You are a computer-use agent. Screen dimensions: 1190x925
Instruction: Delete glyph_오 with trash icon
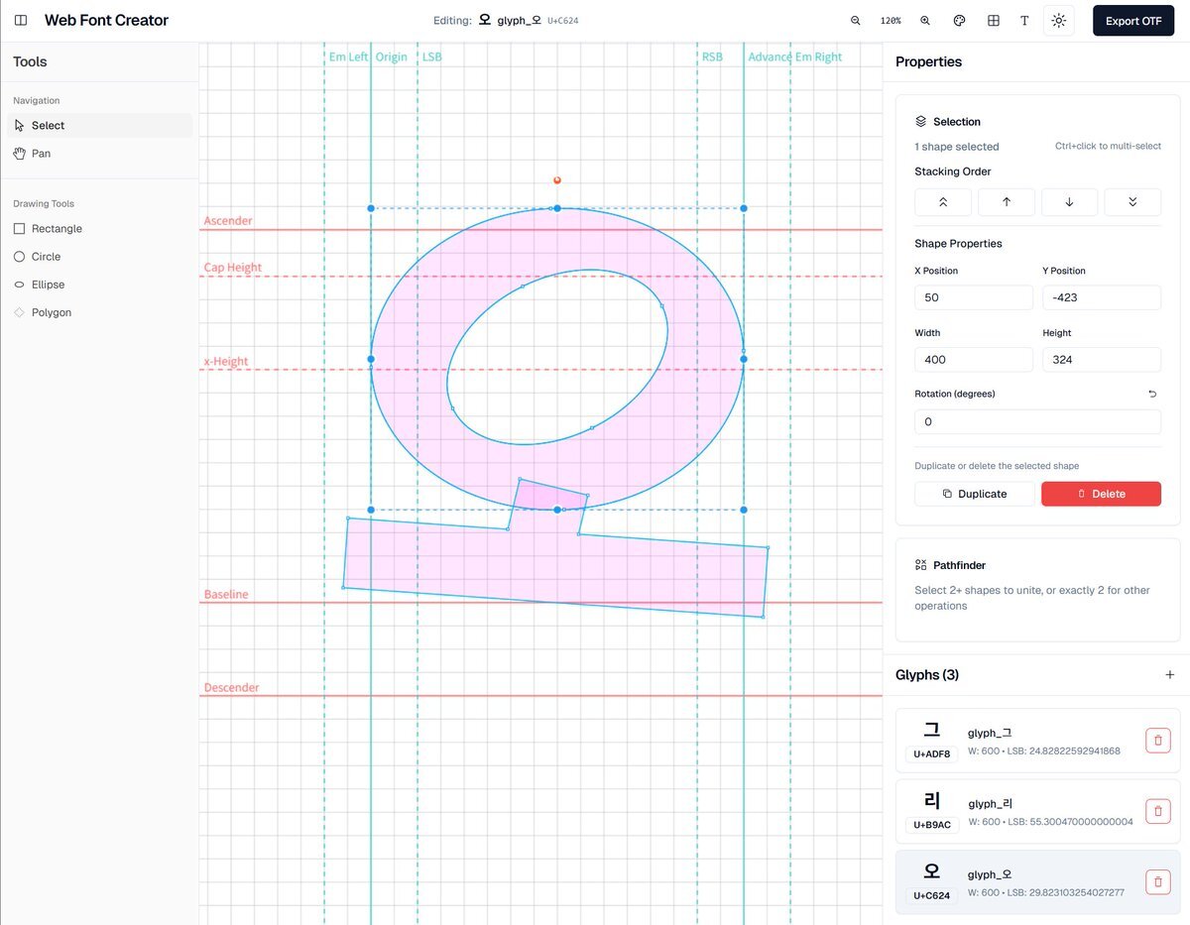(1157, 882)
